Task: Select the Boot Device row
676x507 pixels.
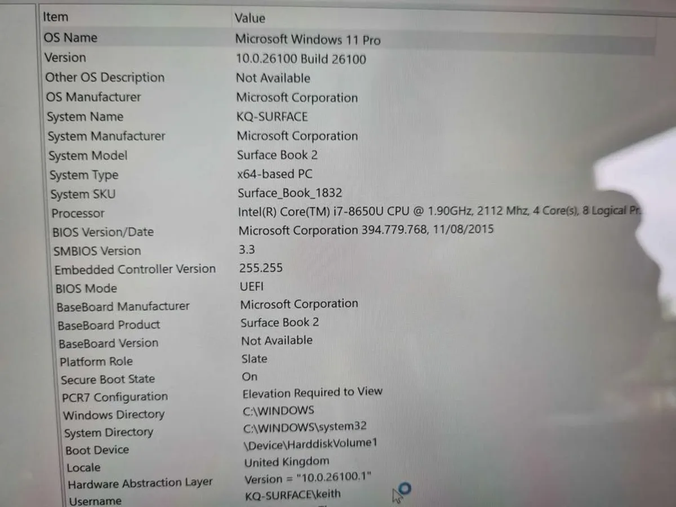Action: coord(97,450)
